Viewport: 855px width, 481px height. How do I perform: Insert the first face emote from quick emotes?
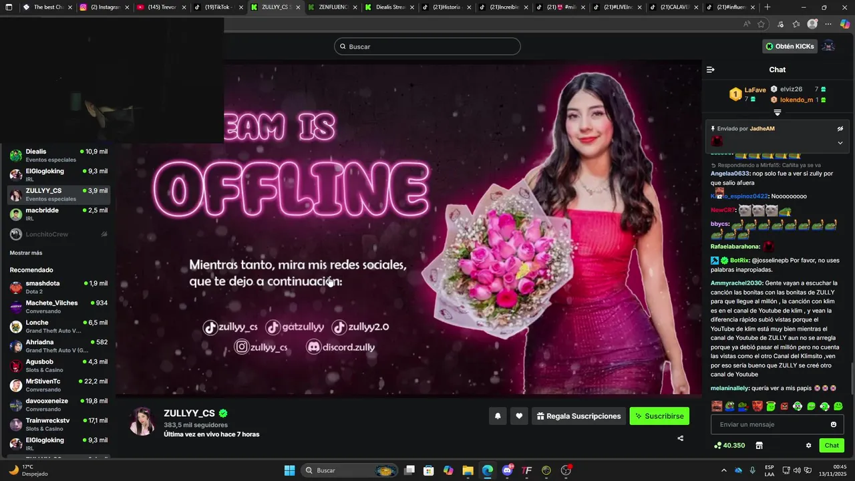[x=717, y=406]
